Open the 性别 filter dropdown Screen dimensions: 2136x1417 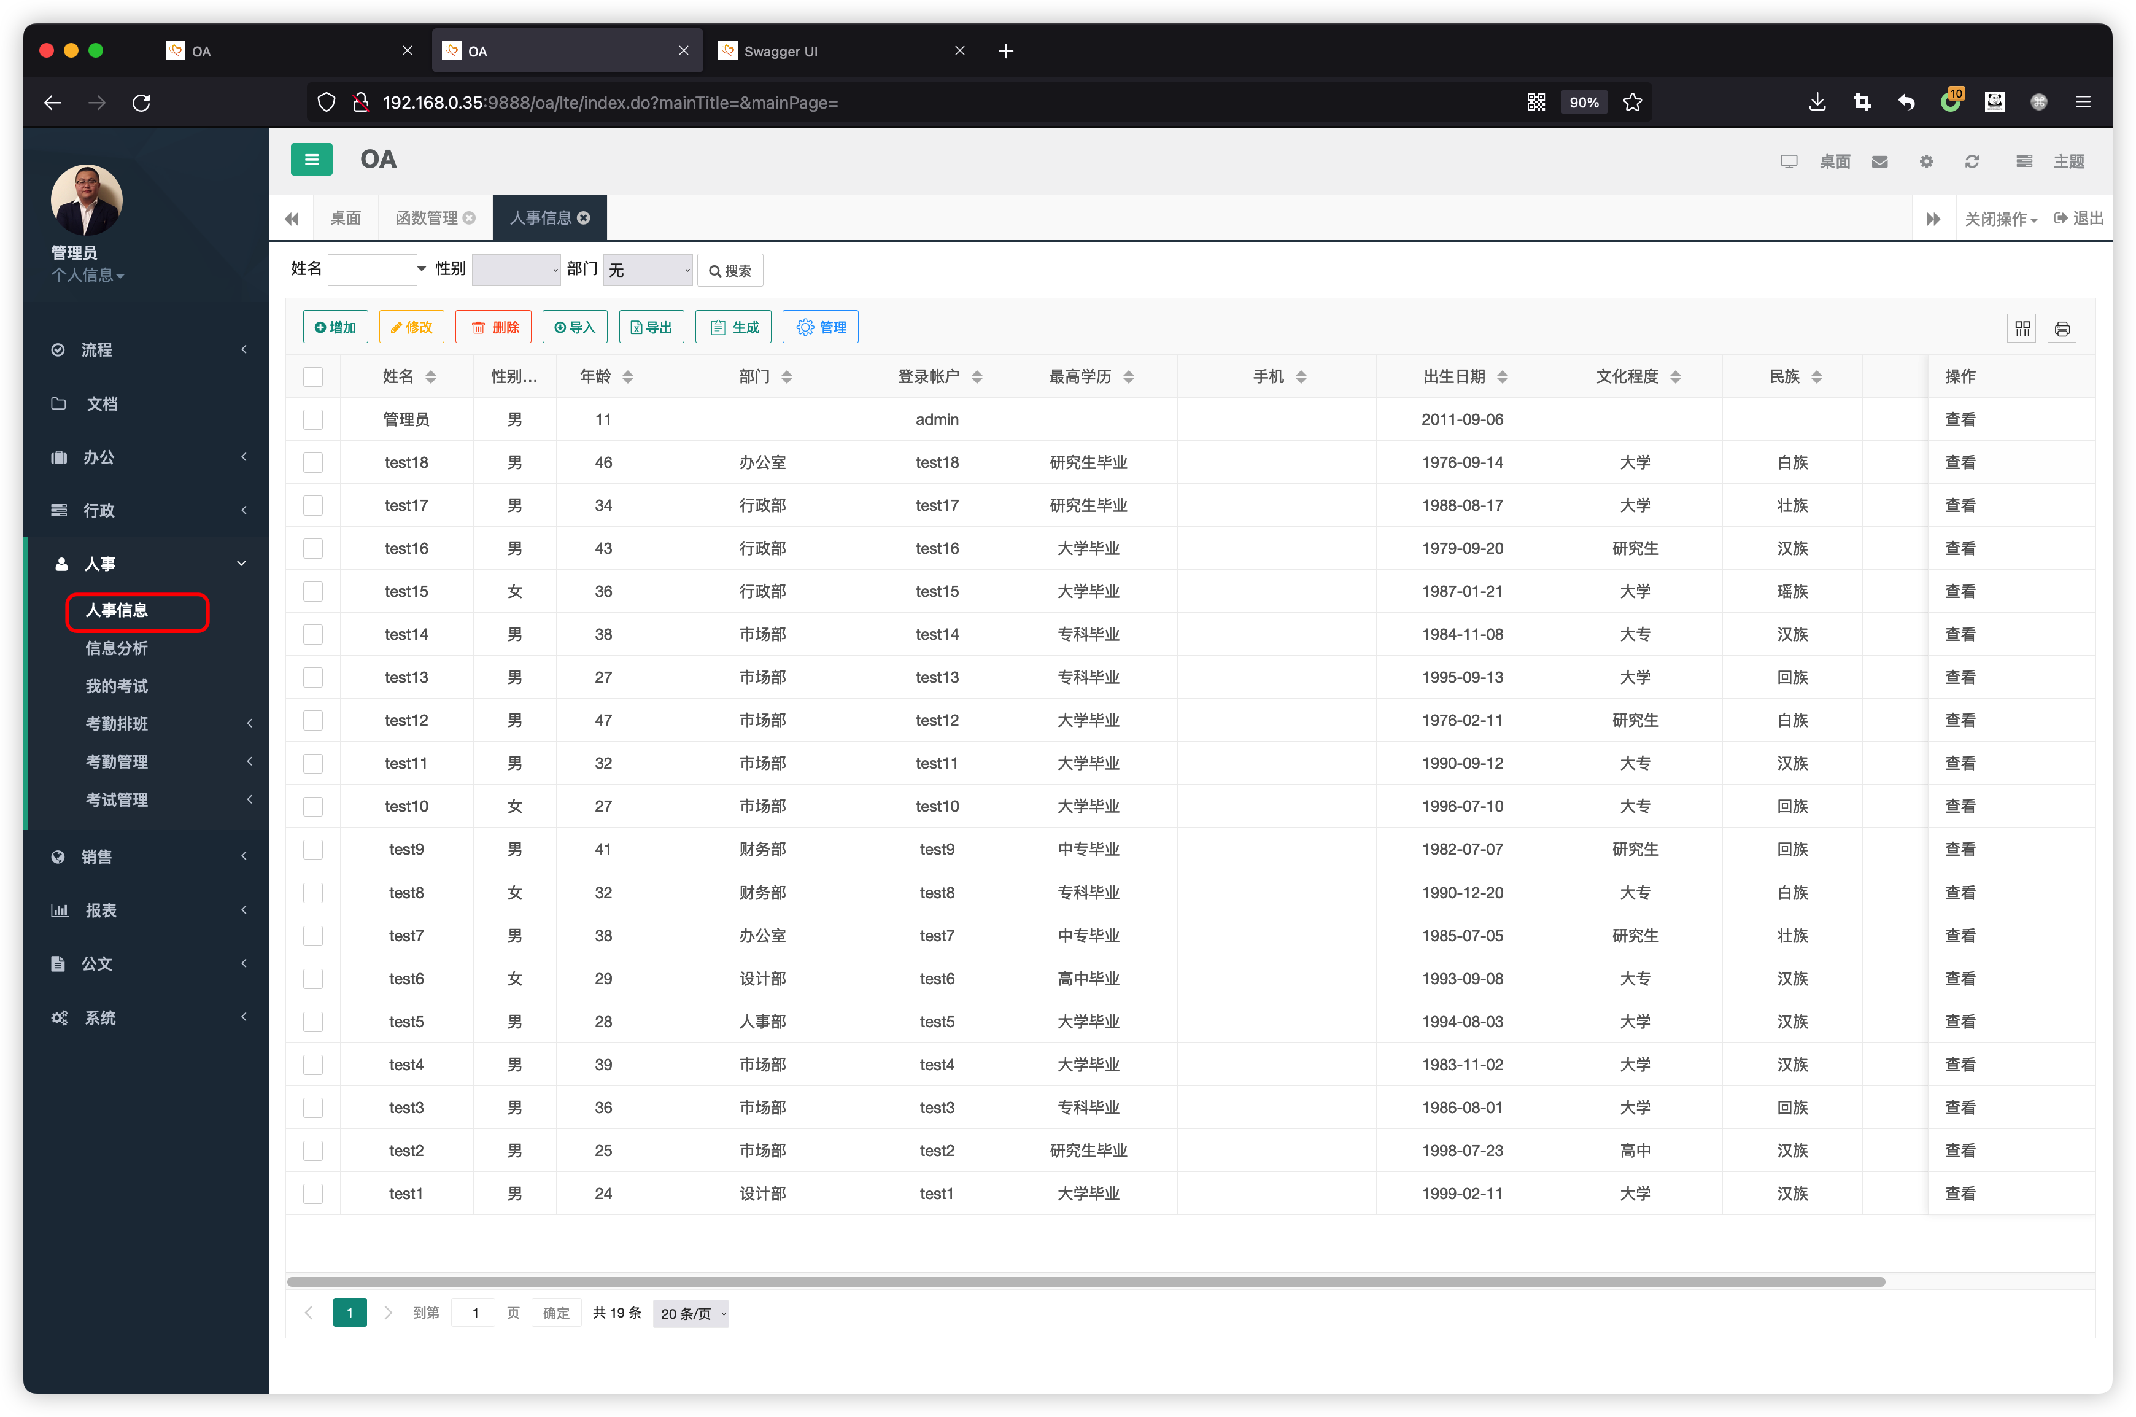(x=516, y=270)
